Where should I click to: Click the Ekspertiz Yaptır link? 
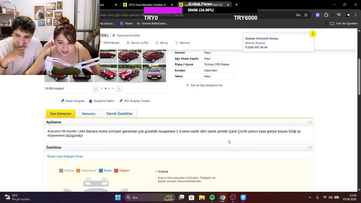[x=104, y=101]
